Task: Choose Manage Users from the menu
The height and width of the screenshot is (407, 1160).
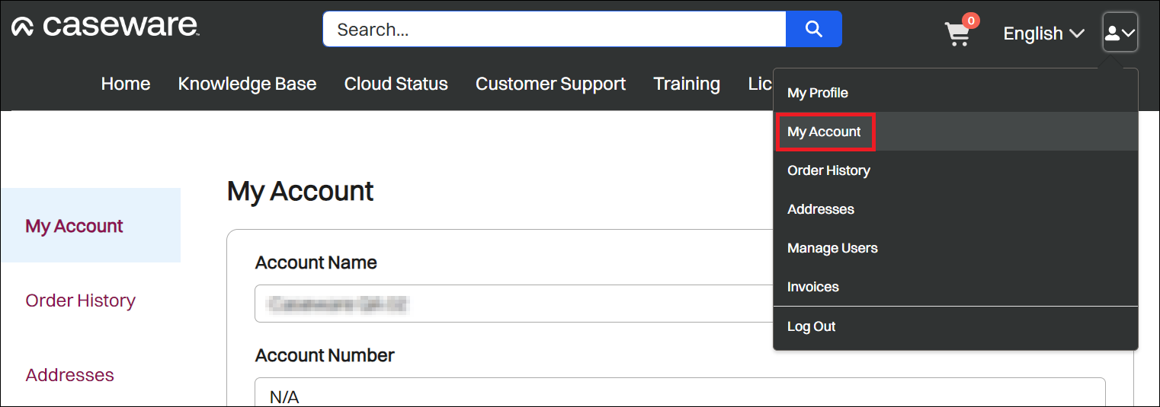Action: coord(832,248)
